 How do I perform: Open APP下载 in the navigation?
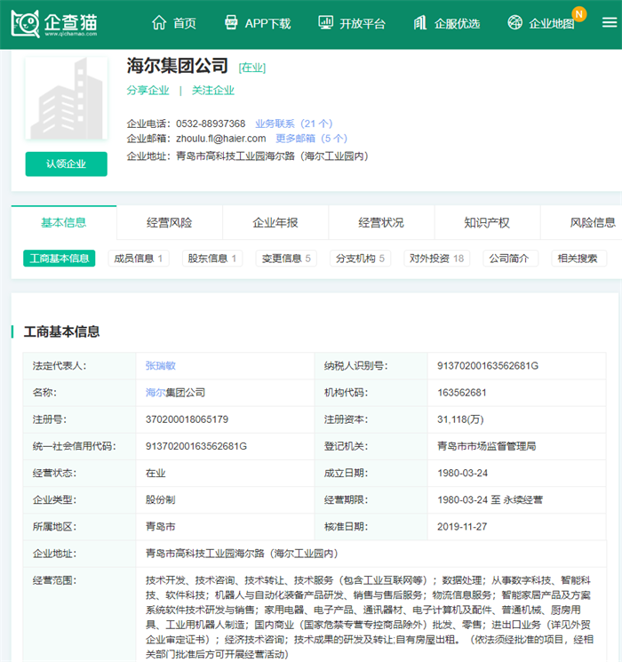(x=267, y=24)
